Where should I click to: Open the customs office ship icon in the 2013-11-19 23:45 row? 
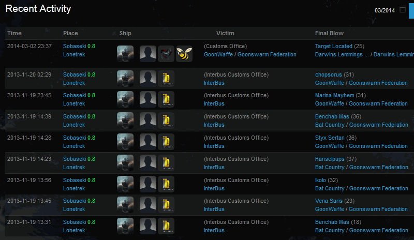pyautogui.click(x=125, y=99)
